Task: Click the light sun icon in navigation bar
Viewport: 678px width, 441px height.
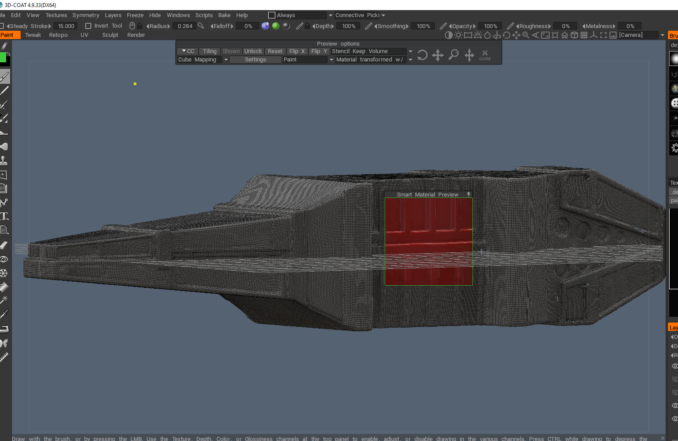Action: (x=458, y=35)
